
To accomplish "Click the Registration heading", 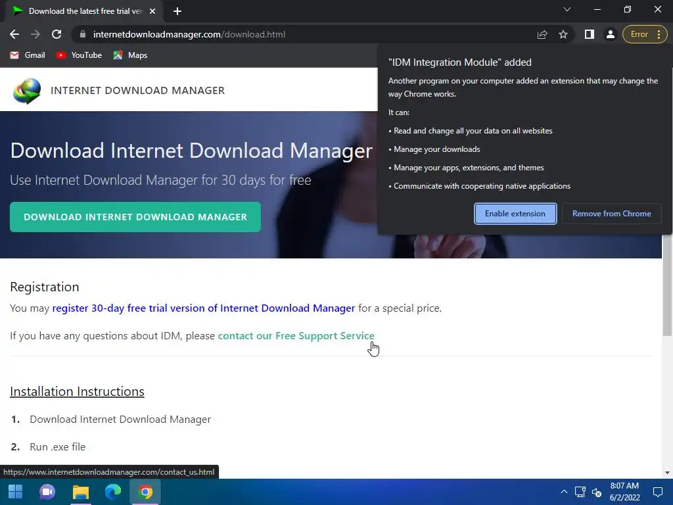I will pyautogui.click(x=45, y=287).
